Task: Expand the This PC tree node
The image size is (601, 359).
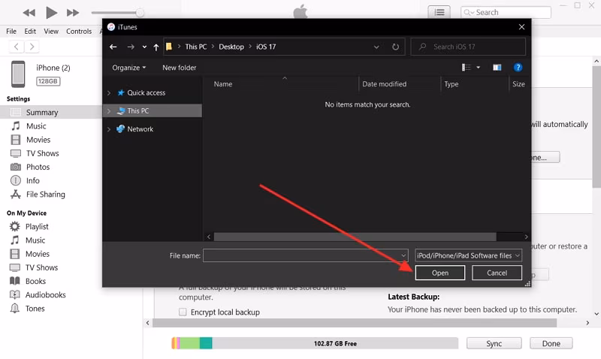Action: coord(109,111)
